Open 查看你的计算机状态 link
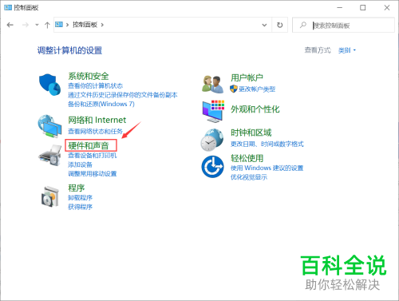The image size is (399, 301). pos(95,85)
